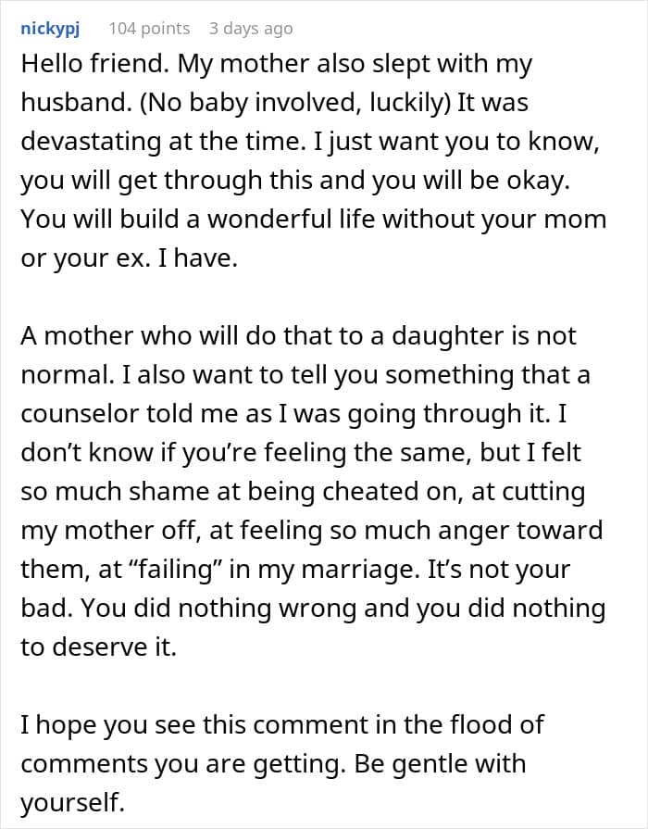This screenshot has height=829, width=648.
Task: Click the line starting 'devastating at the time'
Action: coord(310,142)
